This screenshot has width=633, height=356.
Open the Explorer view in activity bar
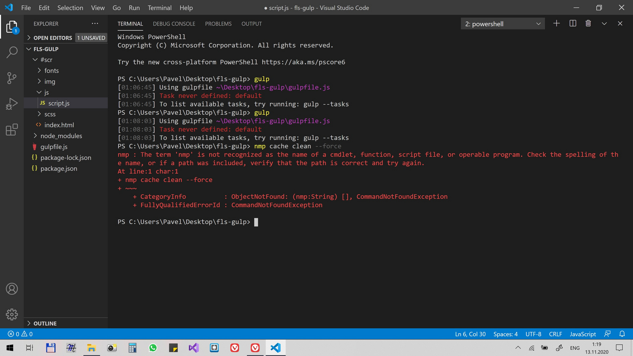(12, 27)
